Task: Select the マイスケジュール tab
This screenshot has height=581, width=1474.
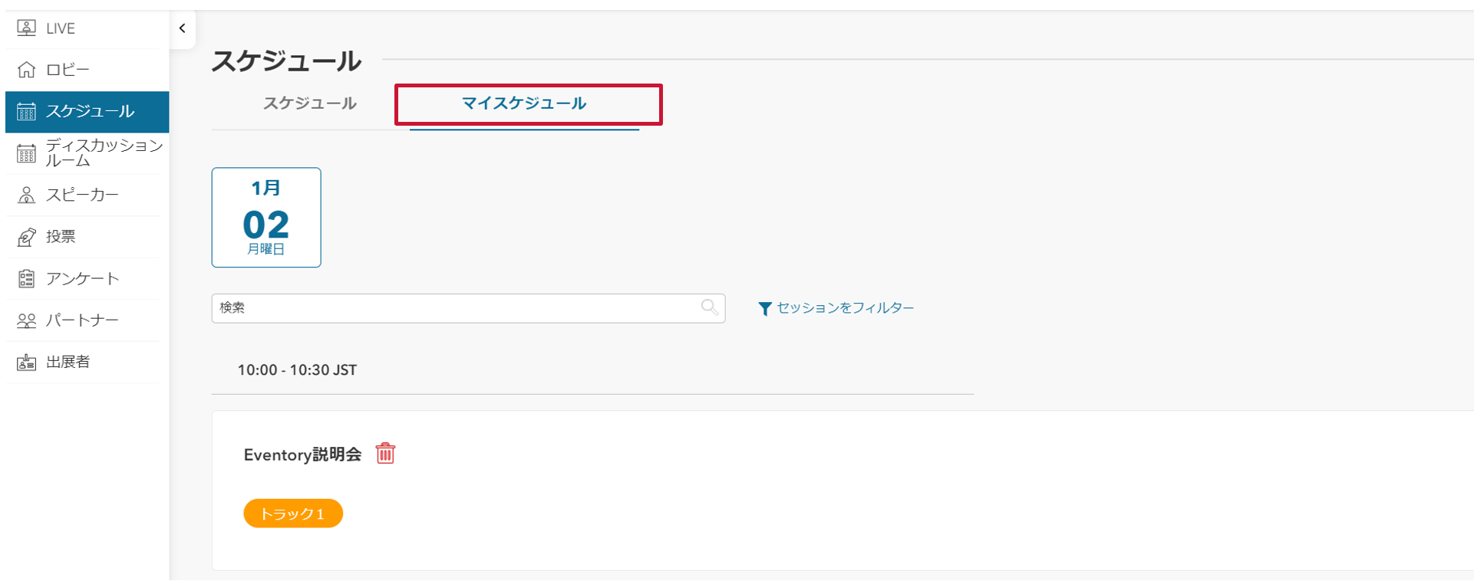Action: (524, 103)
